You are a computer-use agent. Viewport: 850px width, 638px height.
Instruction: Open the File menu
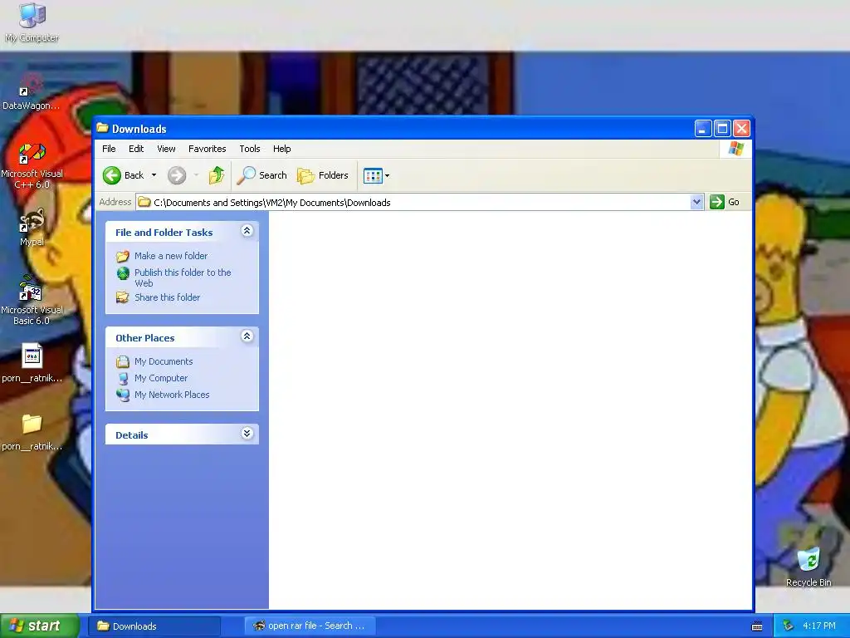[109, 149]
